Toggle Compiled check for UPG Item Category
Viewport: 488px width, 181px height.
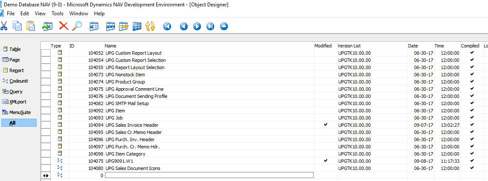(472, 153)
